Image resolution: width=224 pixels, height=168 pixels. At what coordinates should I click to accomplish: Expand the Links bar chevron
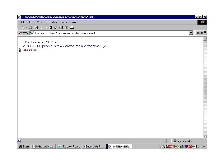pyautogui.click(x=205, y=32)
